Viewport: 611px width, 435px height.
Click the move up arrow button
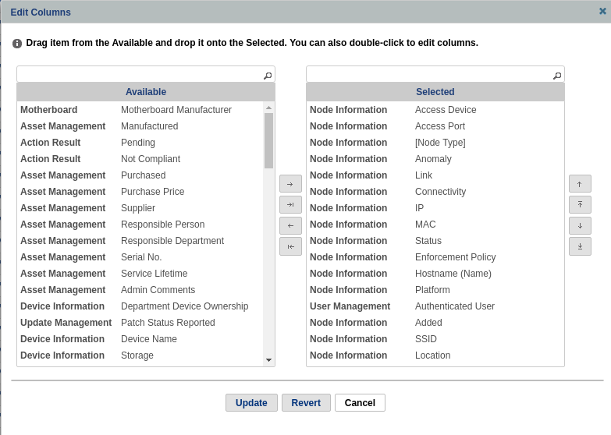(580, 184)
